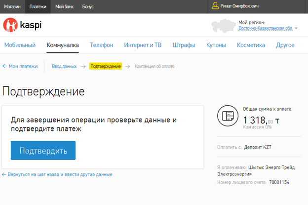Switch to the Коммуналка tab
This screenshot has width=308, height=205.
63,45
